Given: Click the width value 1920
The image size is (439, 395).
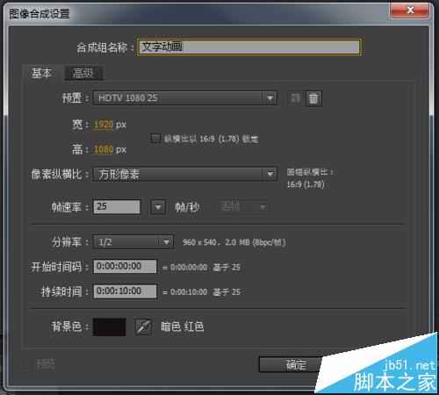Looking at the screenshot, I should (104, 125).
